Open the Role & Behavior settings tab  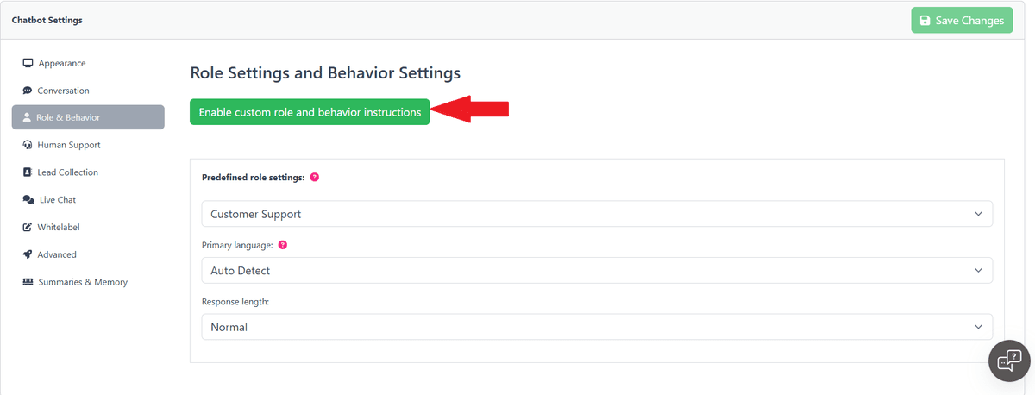point(88,117)
